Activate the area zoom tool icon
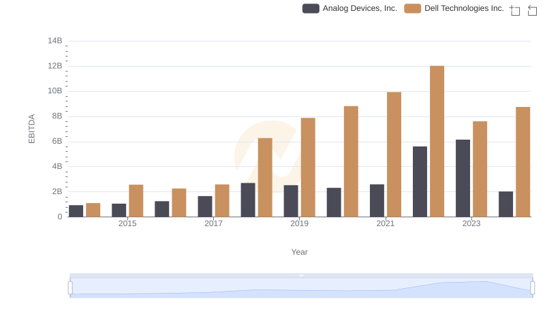 (x=515, y=10)
